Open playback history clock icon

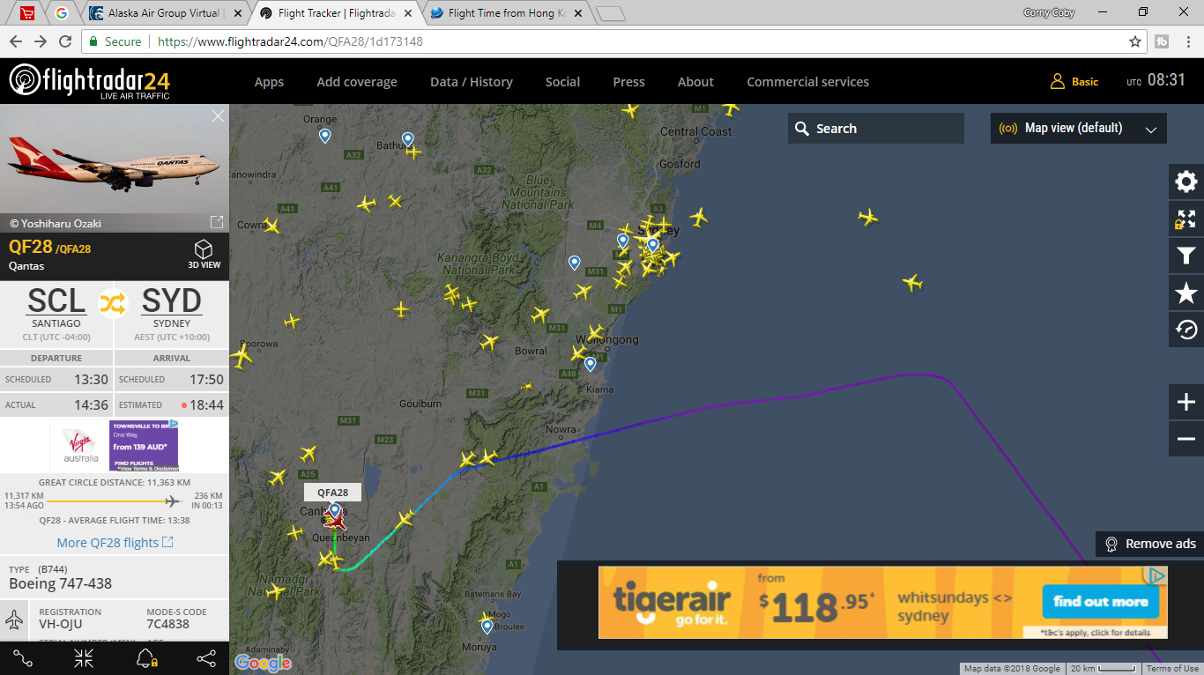click(1186, 330)
